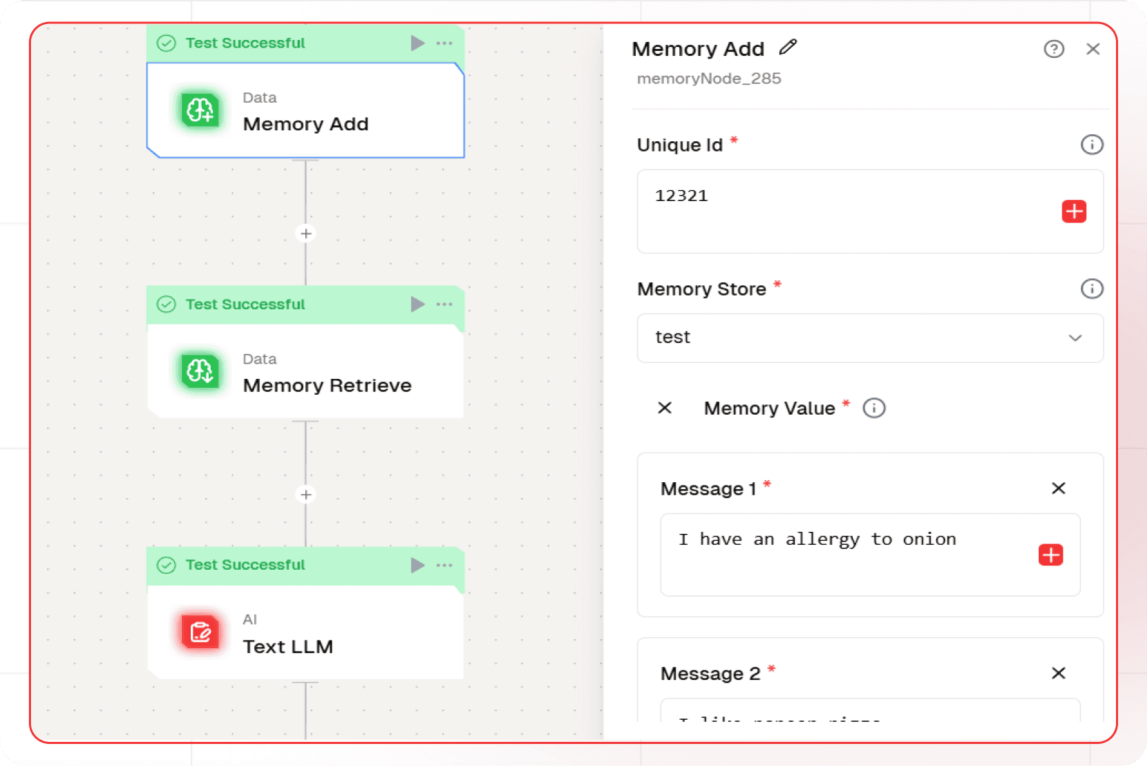The image size is (1147, 766).
Task: Collapse the Memory Value section
Action: 665,408
